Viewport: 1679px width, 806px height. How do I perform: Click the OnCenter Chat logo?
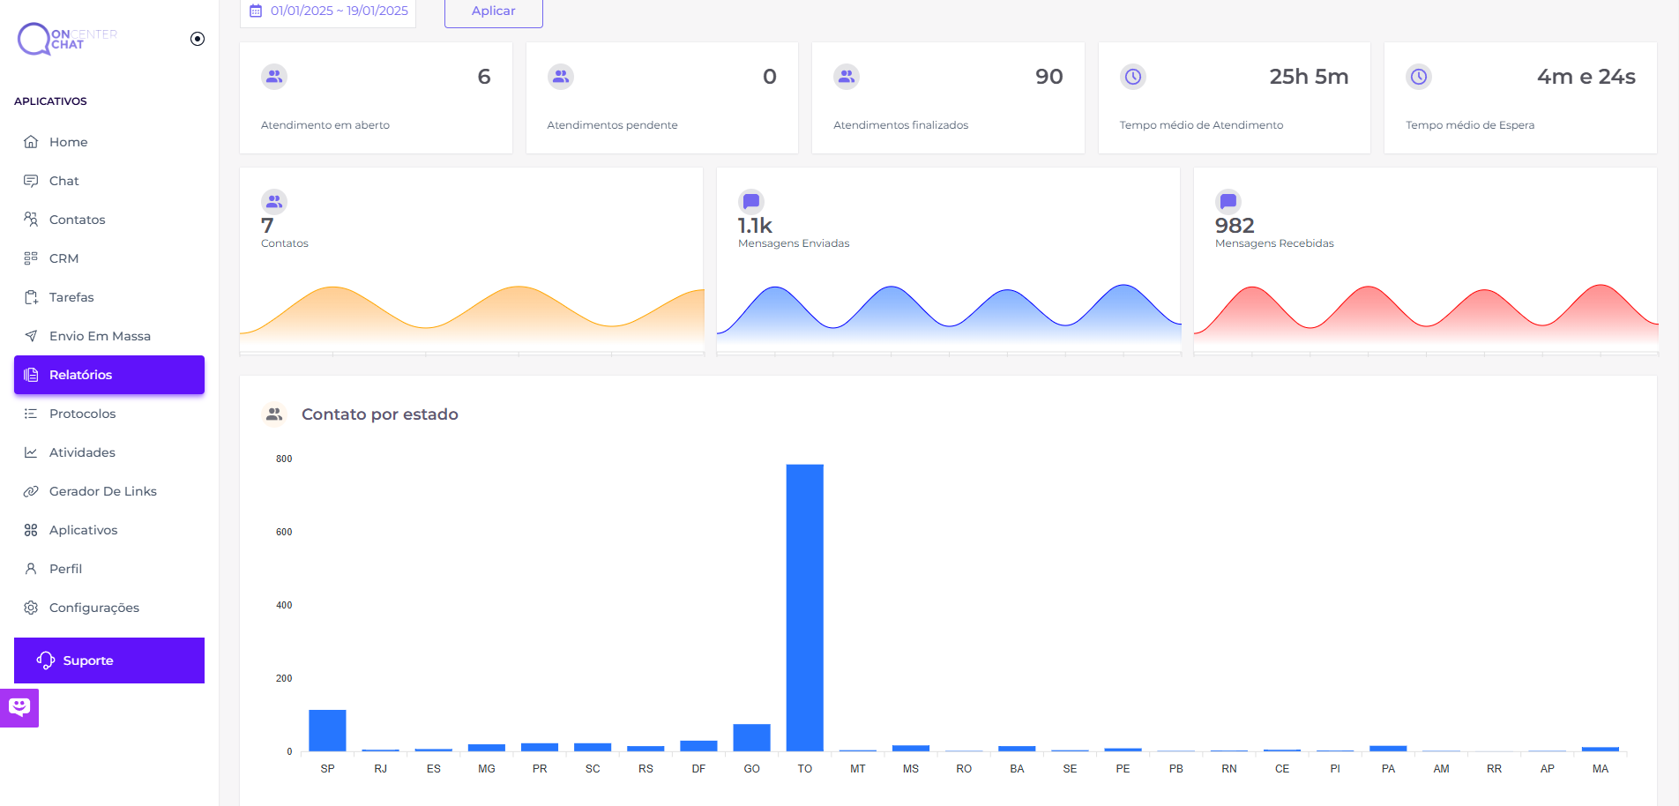[67, 39]
